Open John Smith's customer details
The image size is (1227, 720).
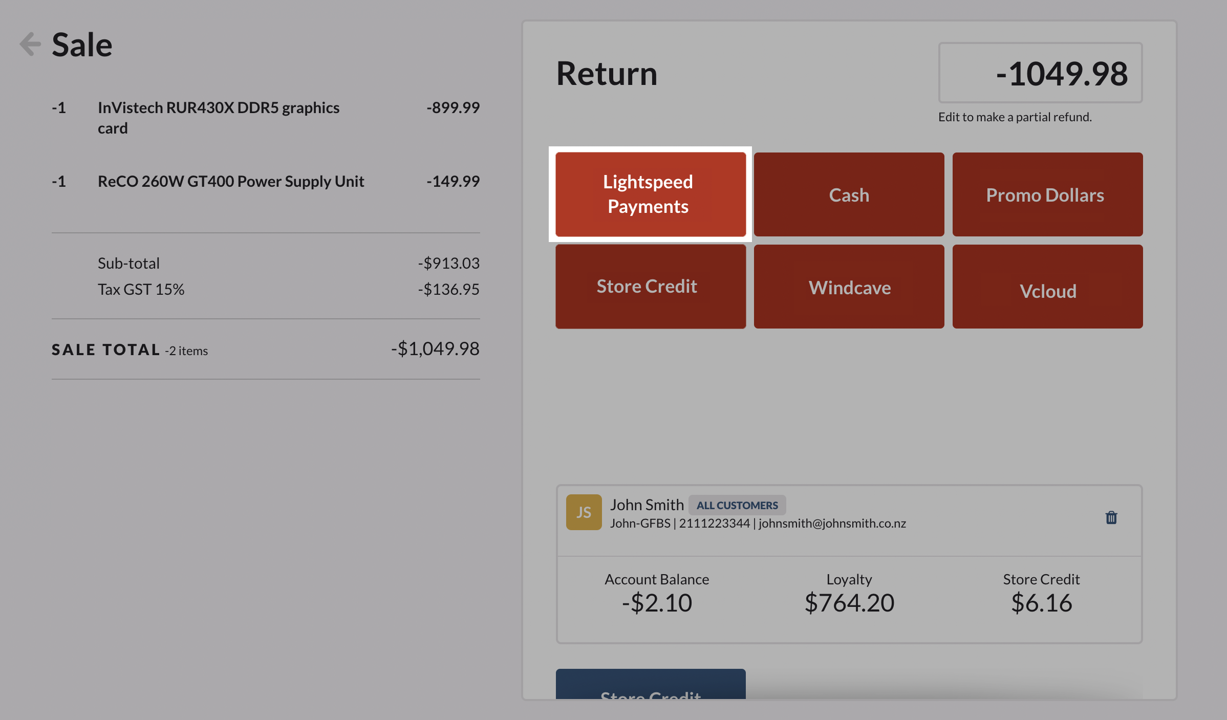point(647,504)
